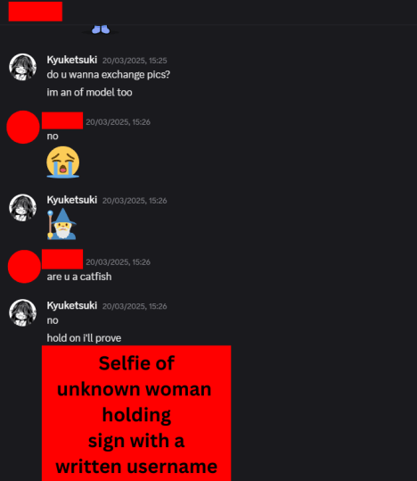Click the crying face emoji
Image resolution: width=417 pixels, height=481 pixels.
(62, 162)
